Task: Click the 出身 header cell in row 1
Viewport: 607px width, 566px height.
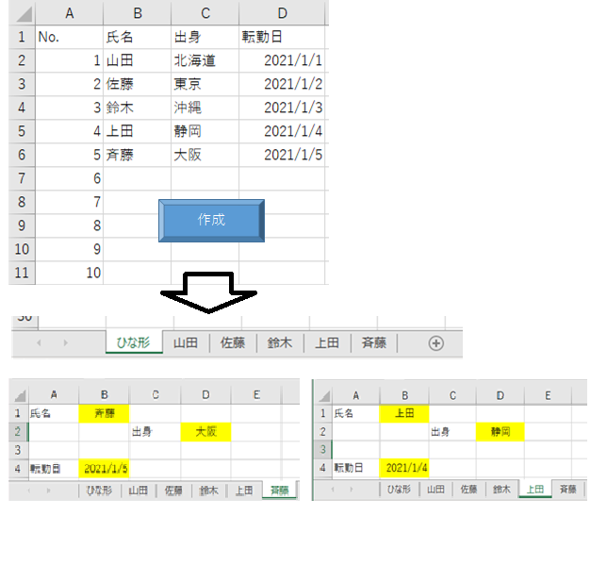Action: coord(205,37)
